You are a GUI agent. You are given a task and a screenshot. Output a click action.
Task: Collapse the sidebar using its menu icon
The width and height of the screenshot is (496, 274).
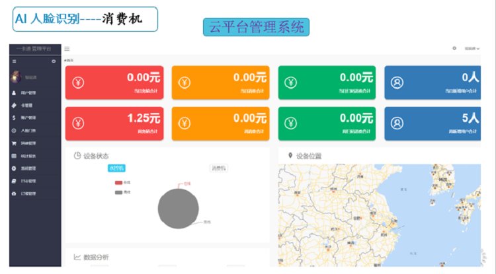pos(14,61)
